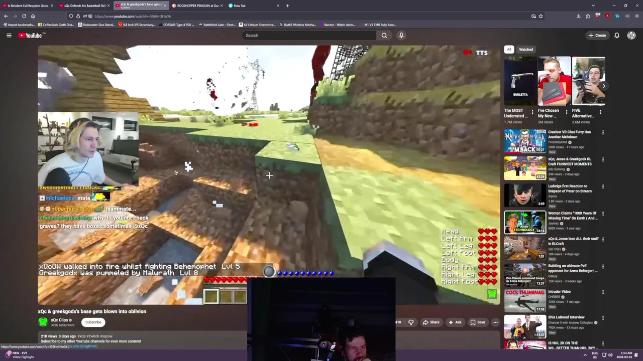Open Craziest VR Chat Furry video
Image resolution: width=643 pixels, height=361 pixels.
click(x=525, y=141)
